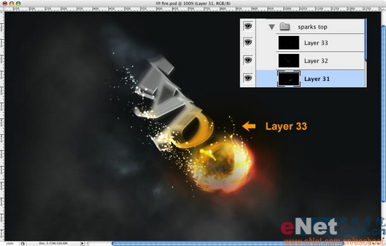The width and height of the screenshot is (386, 246).
Task: Toggle visibility of Layer 31
Action: 248,78
